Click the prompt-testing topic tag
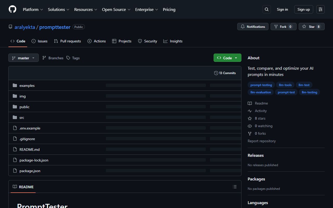The height and width of the screenshot is (208, 333). coord(261,85)
